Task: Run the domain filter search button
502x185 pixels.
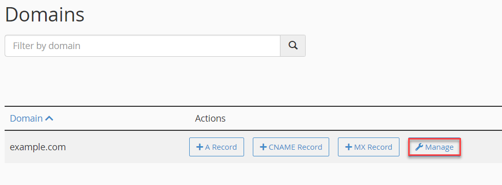Action: tap(293, 45)
